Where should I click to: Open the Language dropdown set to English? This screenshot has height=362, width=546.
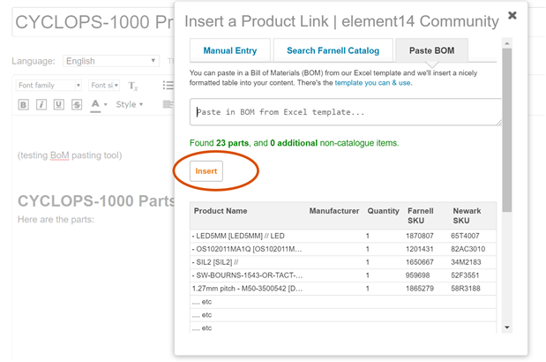point(110,61)
